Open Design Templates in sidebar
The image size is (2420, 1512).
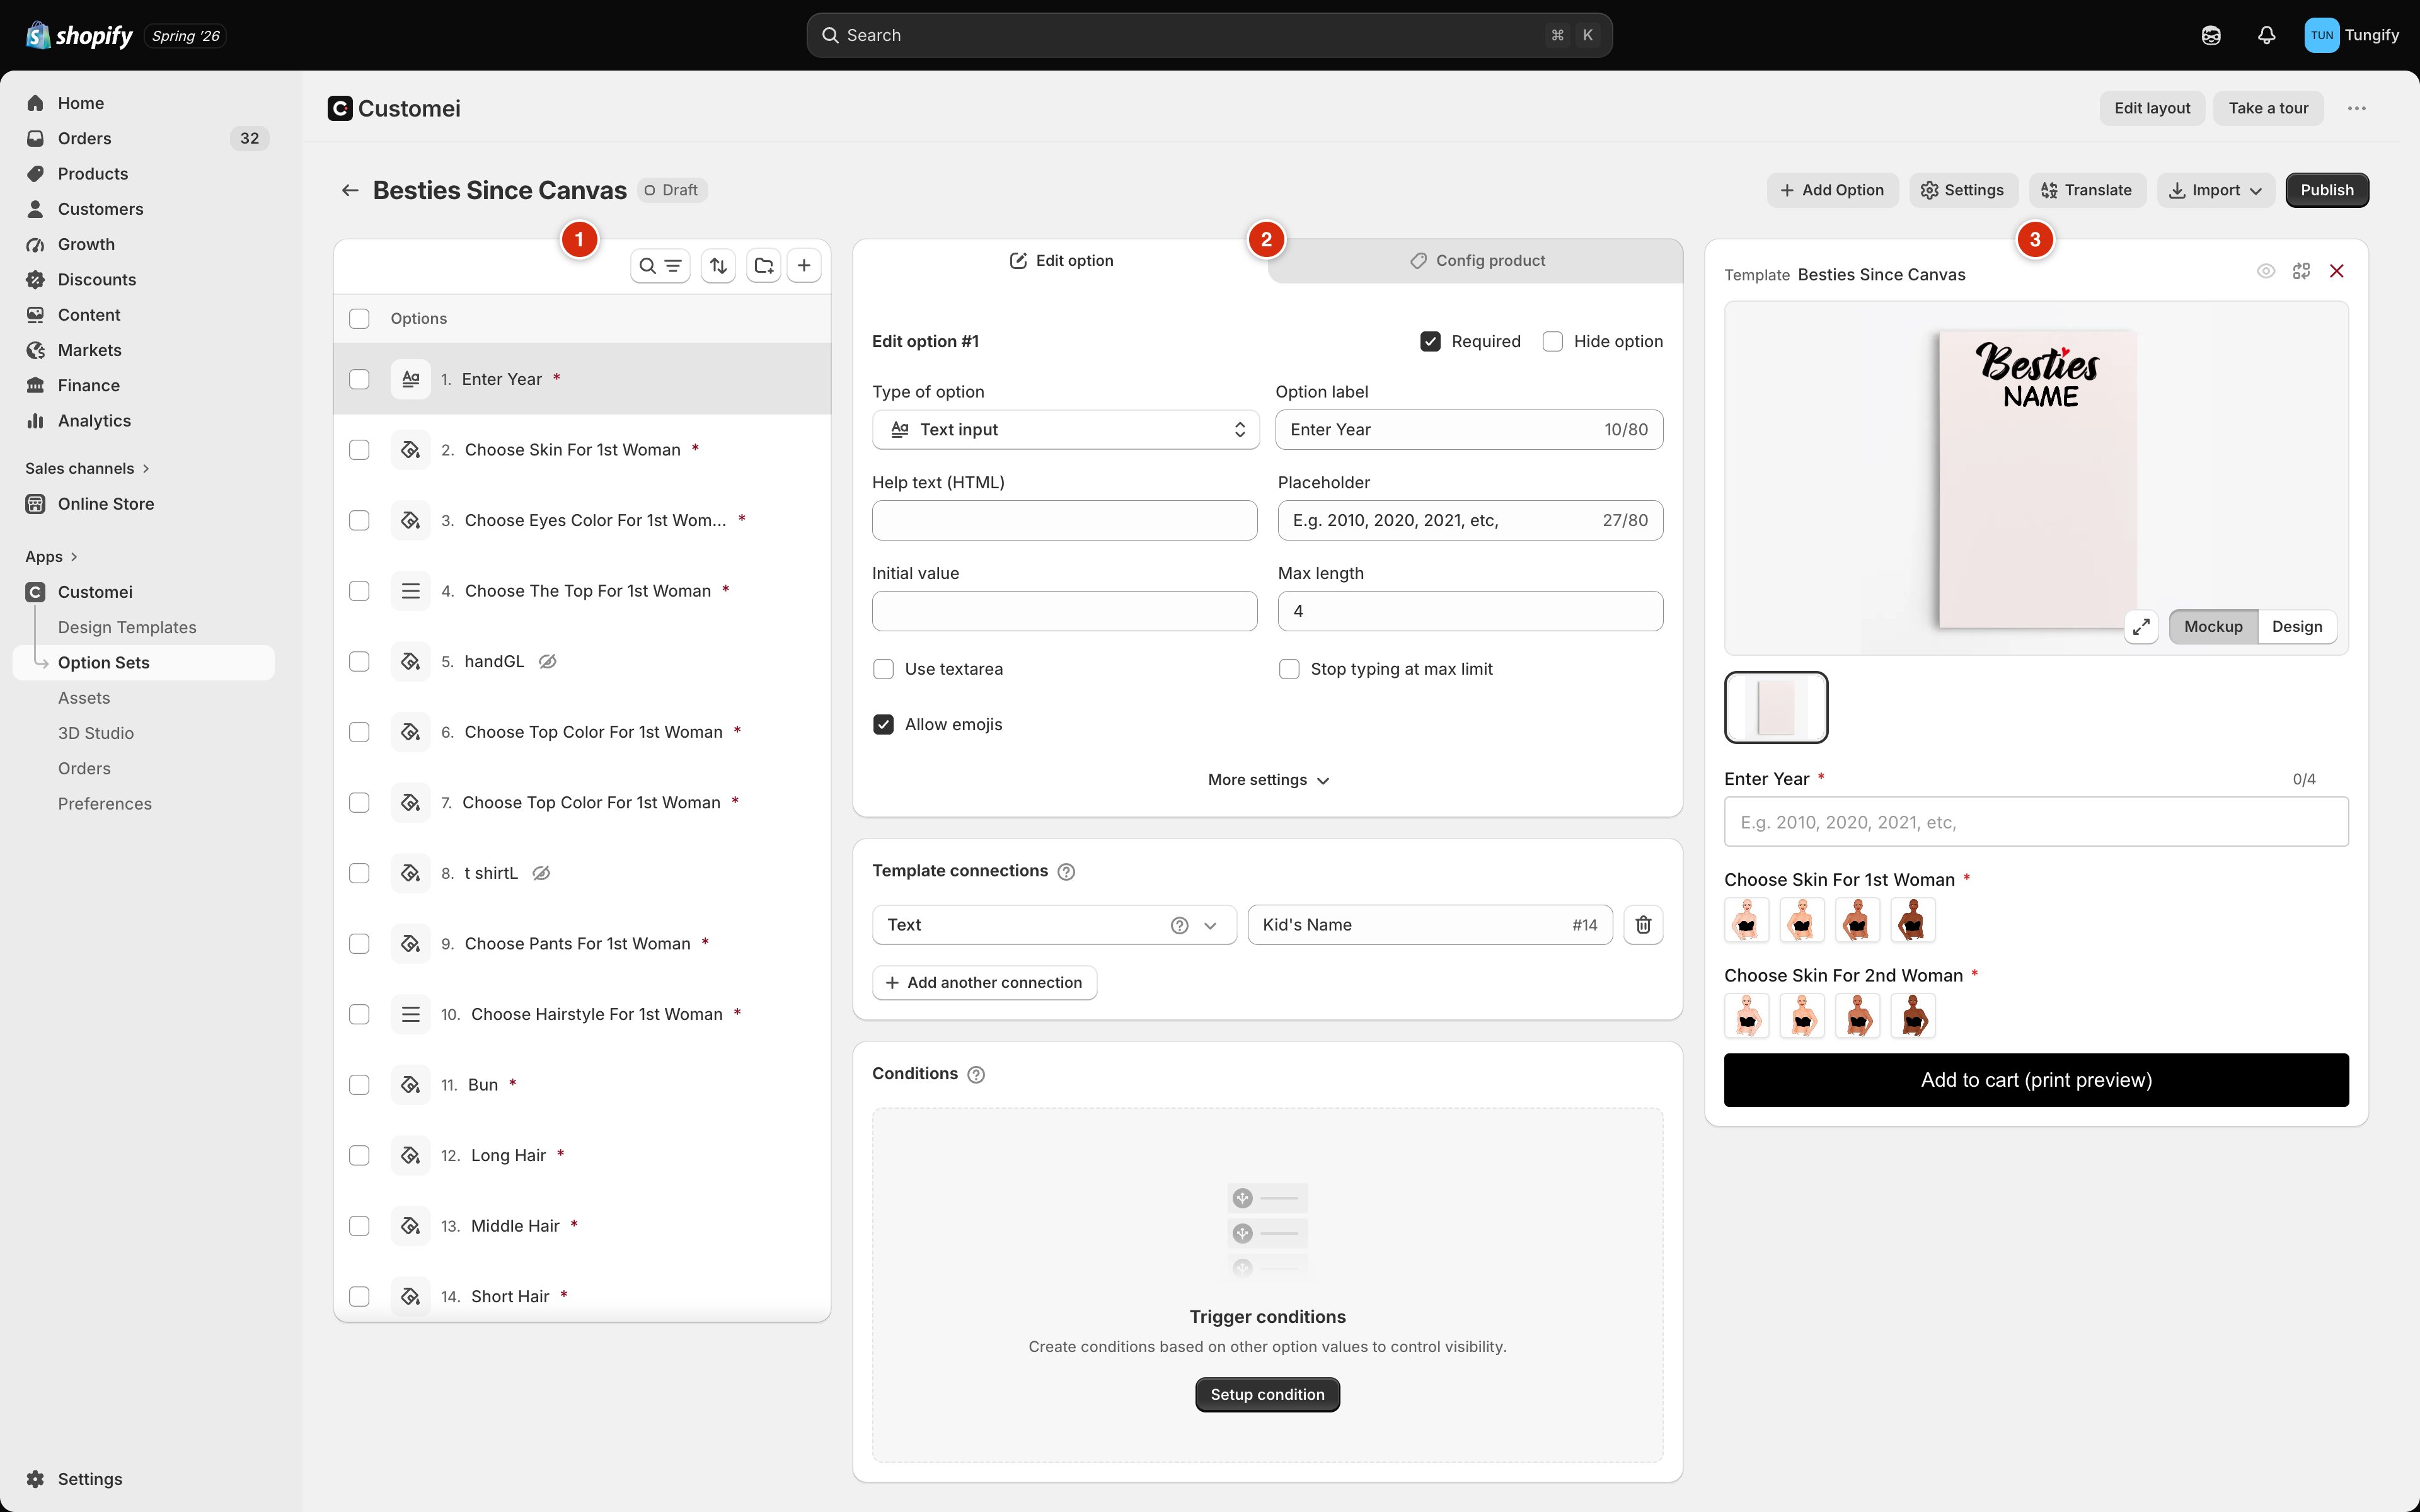pos(127,627)
